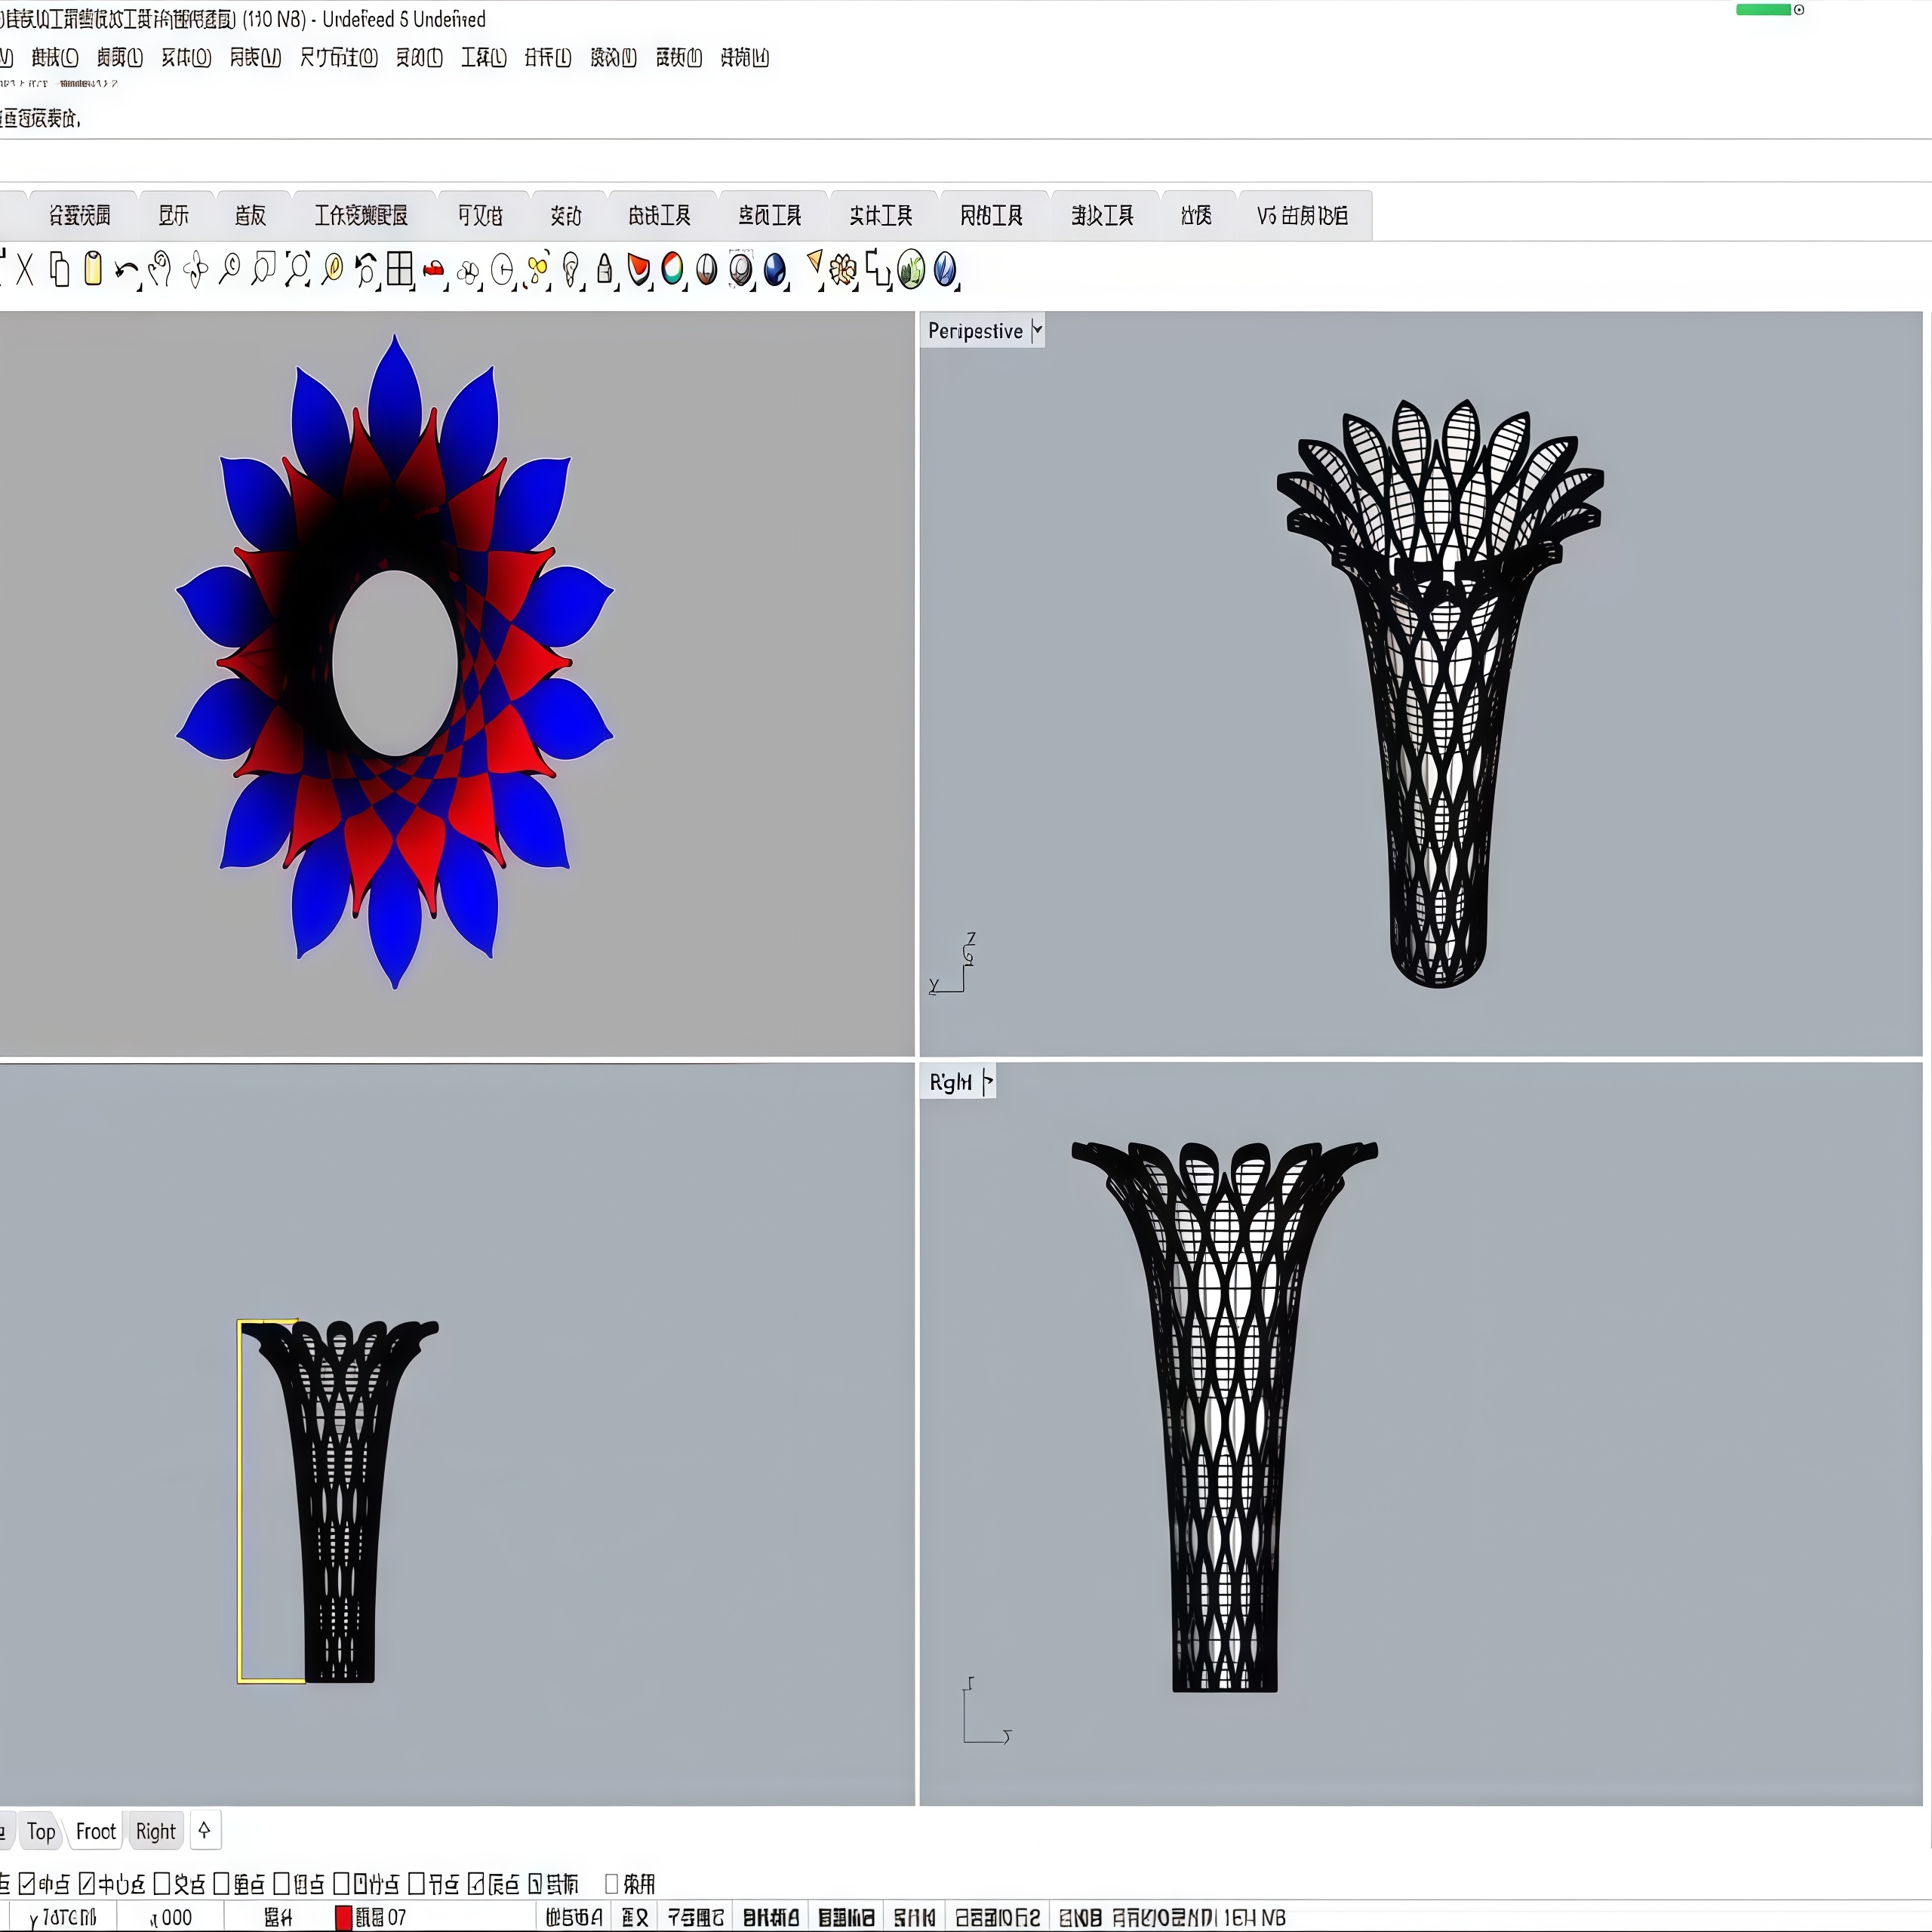Click the blue sphere render icon
1932x1932 pixels.
tap(774, 270)
